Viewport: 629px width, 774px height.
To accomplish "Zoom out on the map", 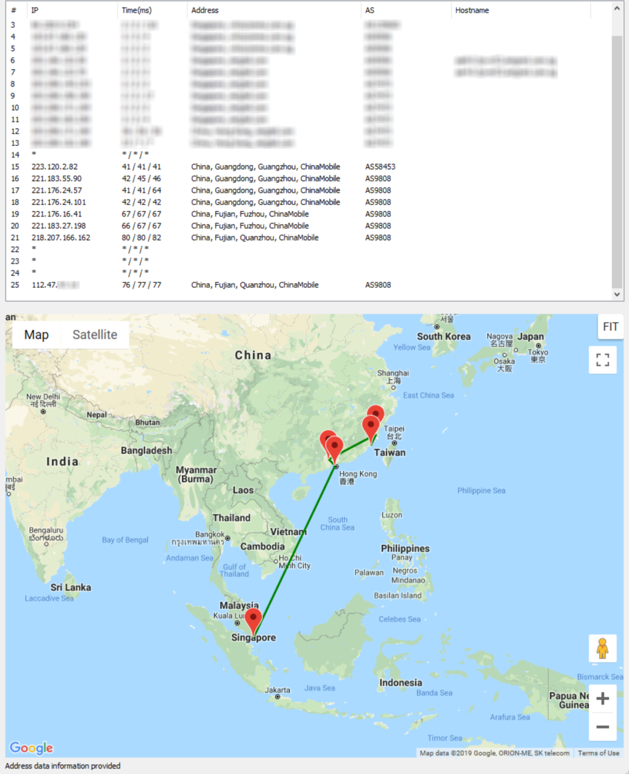I will (603, 727).
